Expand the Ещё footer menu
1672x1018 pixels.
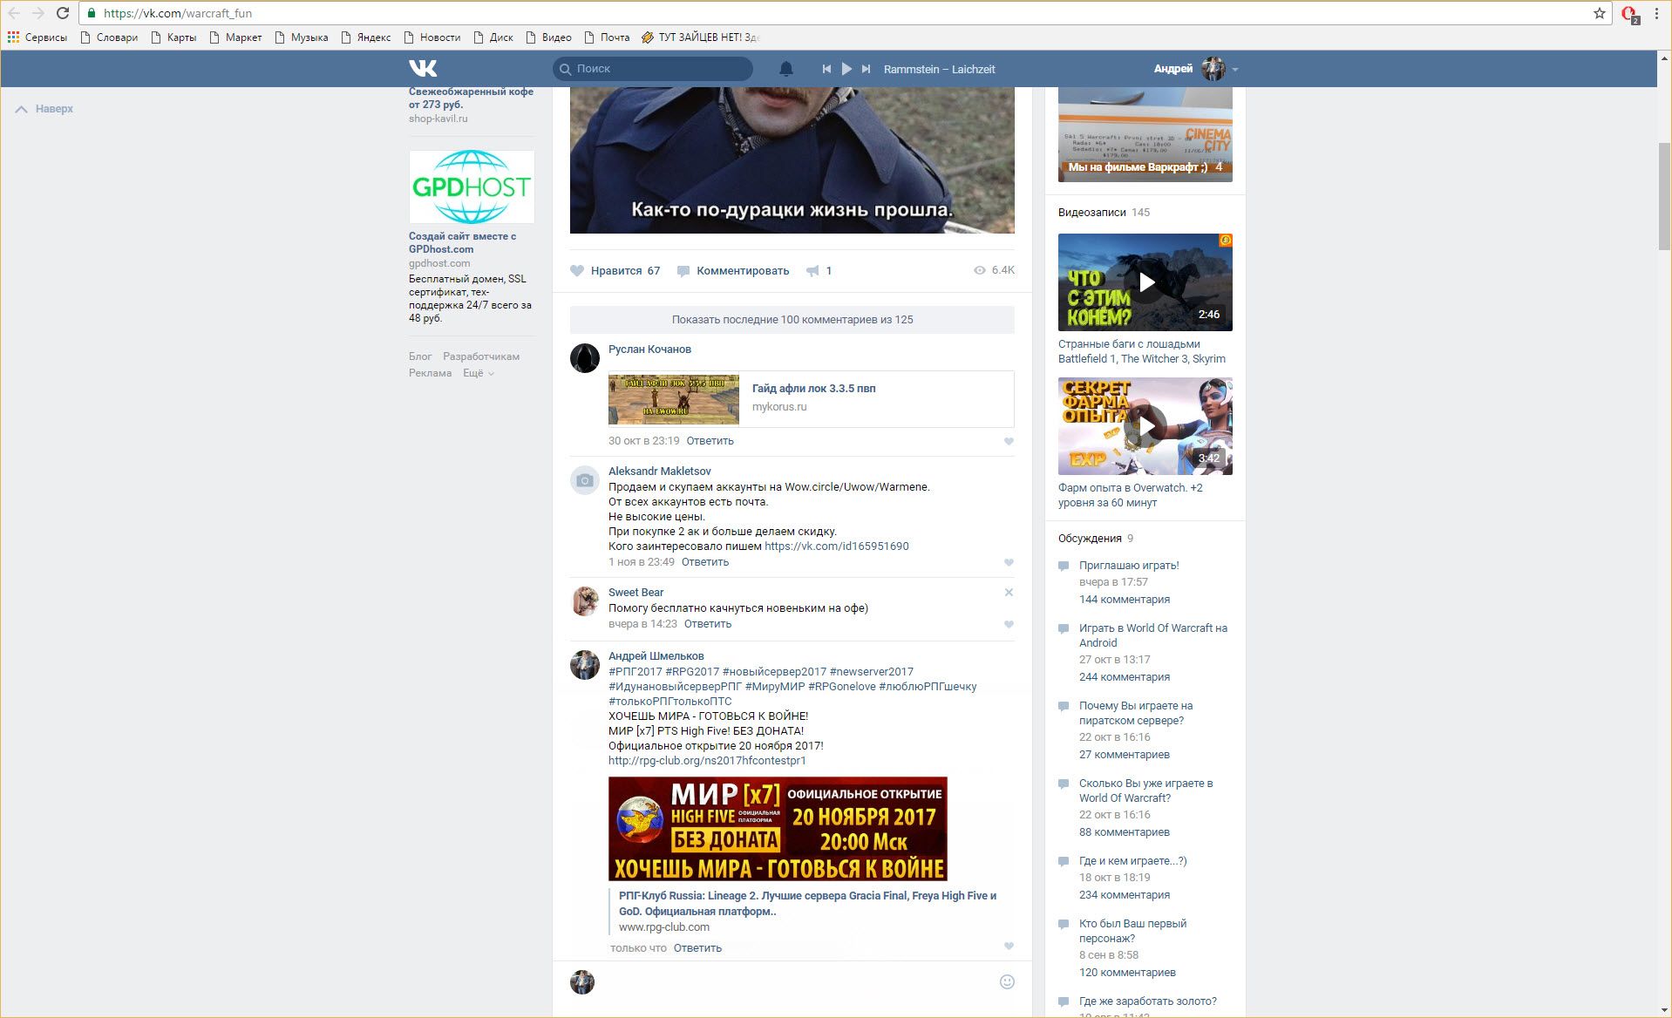pyautogui.click(x=478, y=373)
